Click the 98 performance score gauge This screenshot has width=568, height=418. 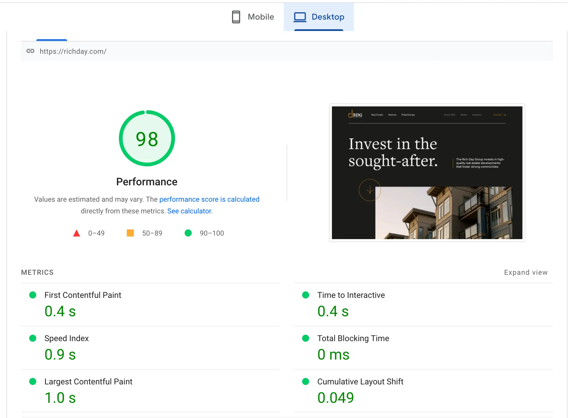point(147,138)
